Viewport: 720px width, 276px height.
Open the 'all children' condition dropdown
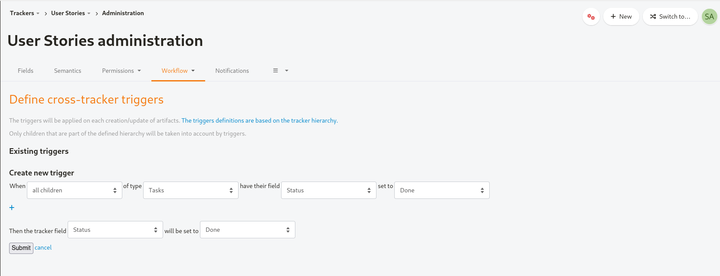[74, 190]
